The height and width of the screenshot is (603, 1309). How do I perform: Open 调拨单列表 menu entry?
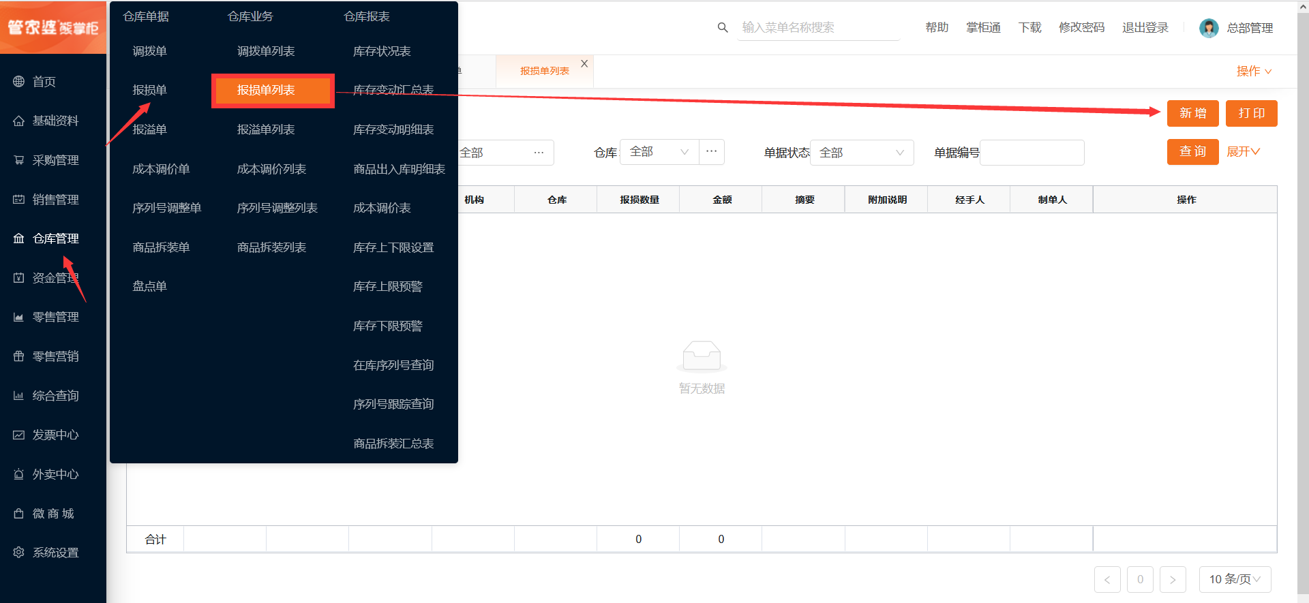click(x=266, y=51)
